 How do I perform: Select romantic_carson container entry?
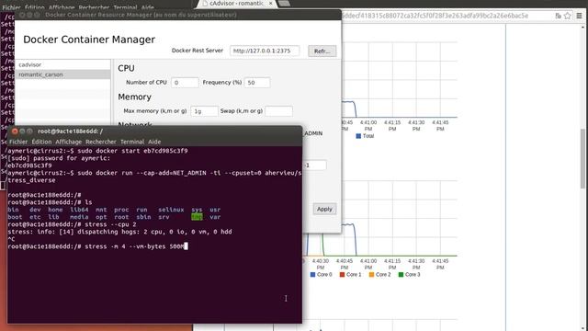(63, 74)
